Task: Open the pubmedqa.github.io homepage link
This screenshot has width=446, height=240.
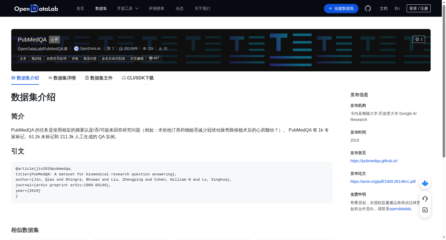Action: tap(374, 161)
